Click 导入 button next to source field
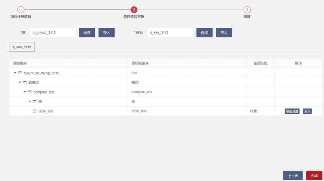 (107, 33)
